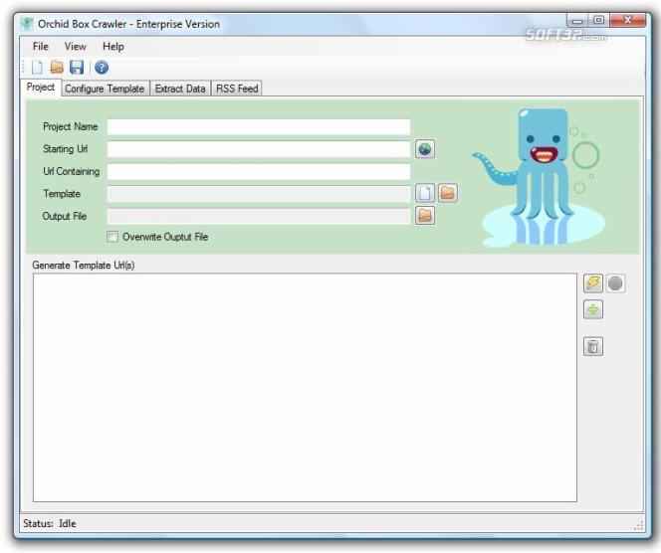Open the View menu
Viewport: 661px width, 553px height.
pyautogui.click(x=75, y=47)
